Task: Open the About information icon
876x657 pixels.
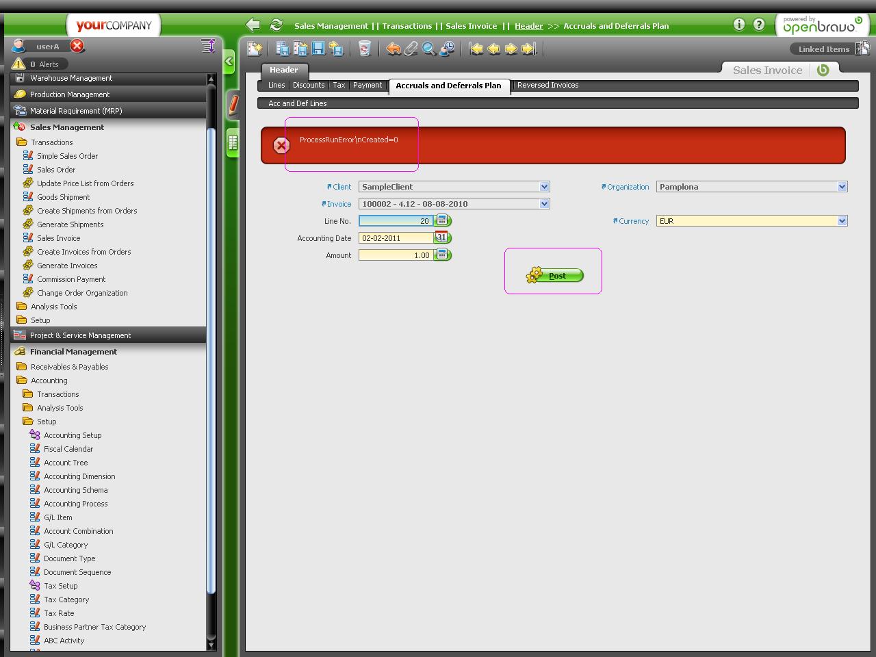Action: pos(739,25)
